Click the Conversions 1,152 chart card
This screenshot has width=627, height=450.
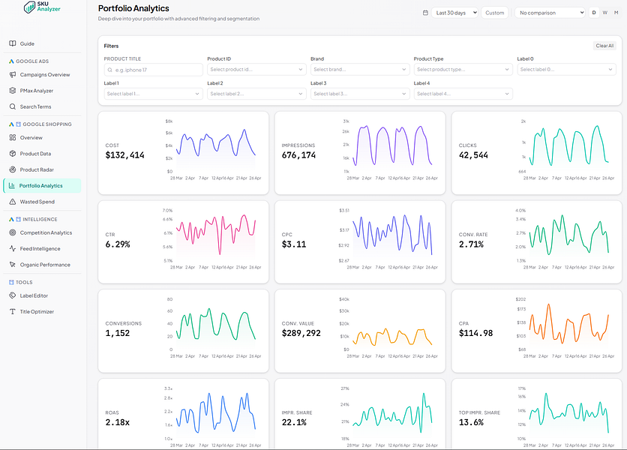pos(183,331)
